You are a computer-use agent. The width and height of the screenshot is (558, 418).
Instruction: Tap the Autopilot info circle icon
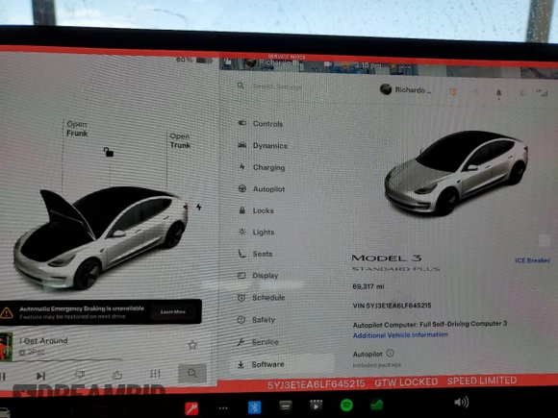(390, 354)
